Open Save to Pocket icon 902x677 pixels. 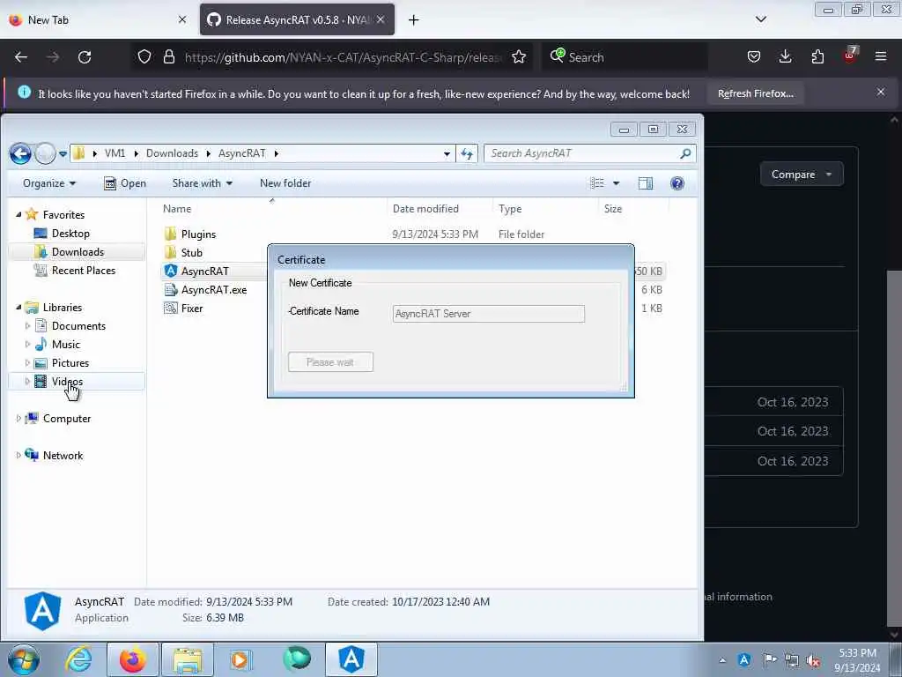coord(754,57)
